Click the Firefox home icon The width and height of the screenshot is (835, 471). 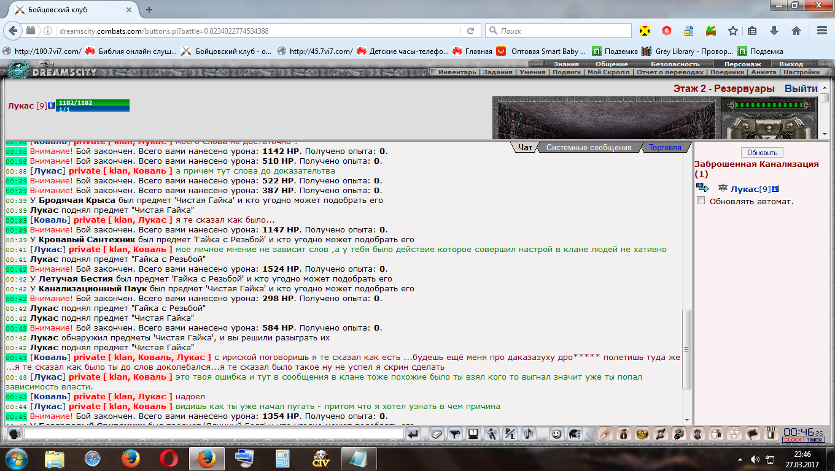click(796, 31)
